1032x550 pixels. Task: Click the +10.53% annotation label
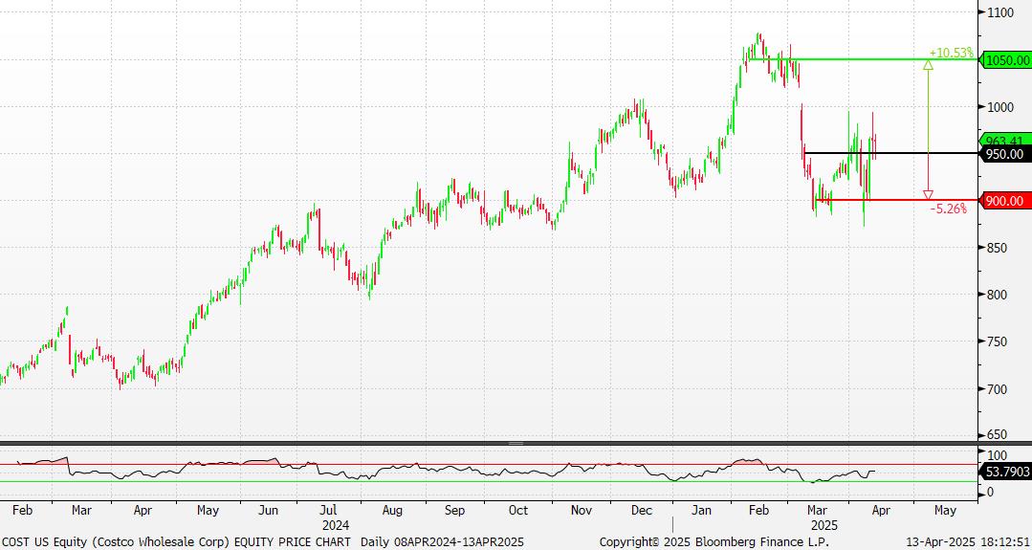click(951, 53)
